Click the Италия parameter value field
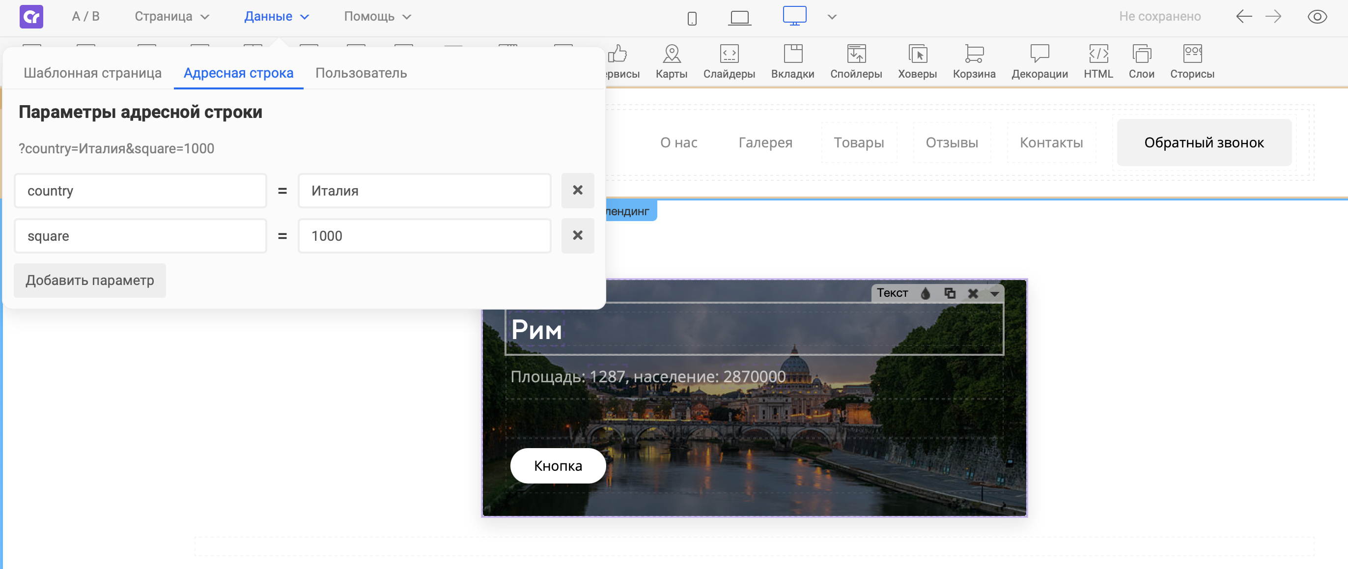Screen dimensions: 1348x569 424,191
